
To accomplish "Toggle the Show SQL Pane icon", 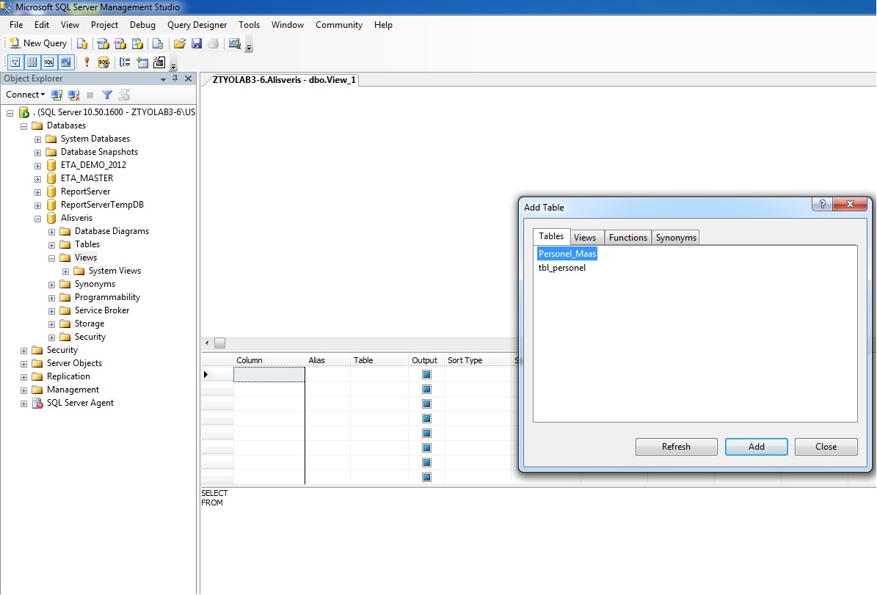I will [x=48, y=62].
